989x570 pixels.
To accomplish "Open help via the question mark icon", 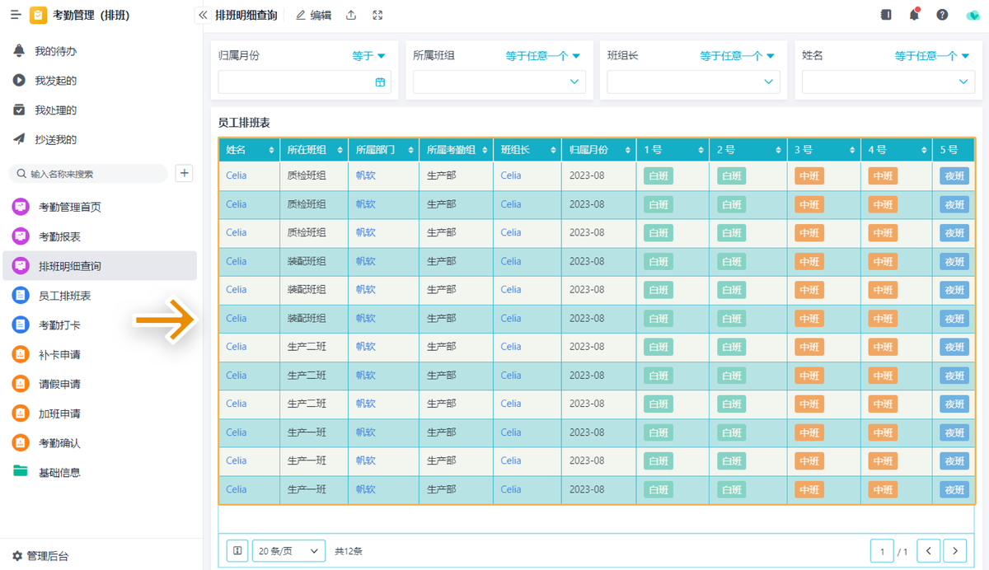I will coord(943,14).
